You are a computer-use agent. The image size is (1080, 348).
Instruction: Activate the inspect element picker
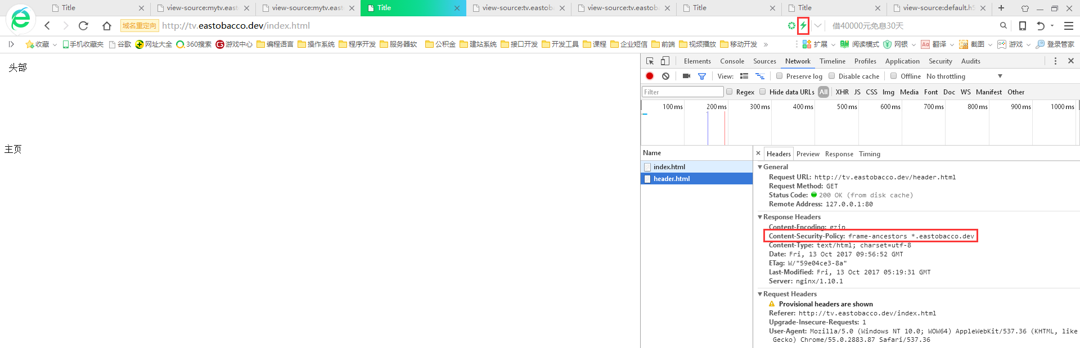650,61
